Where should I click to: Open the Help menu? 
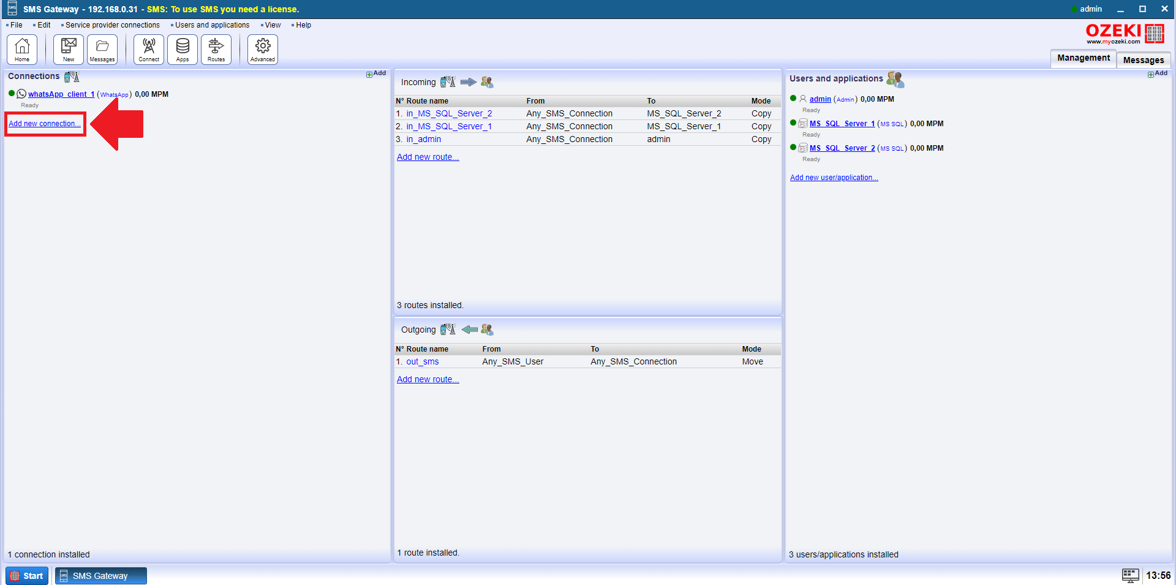click(303, 25)
